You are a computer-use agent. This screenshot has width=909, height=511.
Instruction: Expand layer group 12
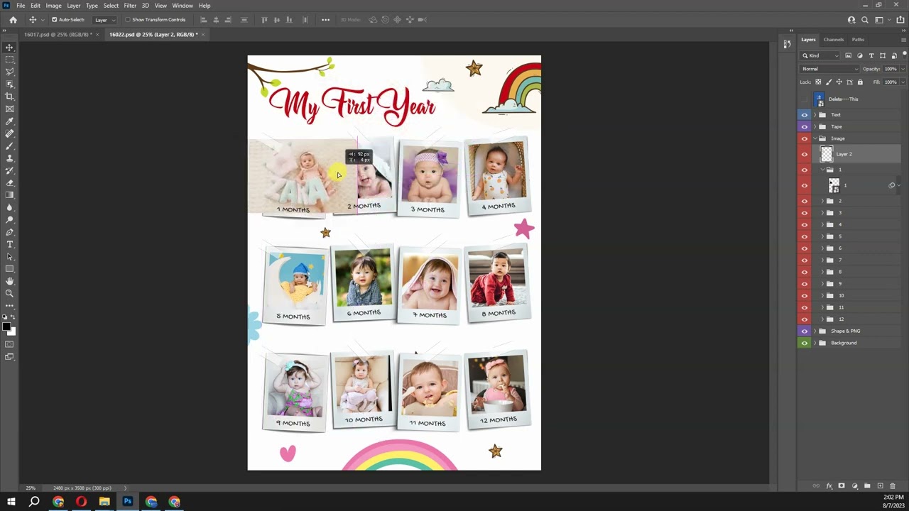[822, 319]
